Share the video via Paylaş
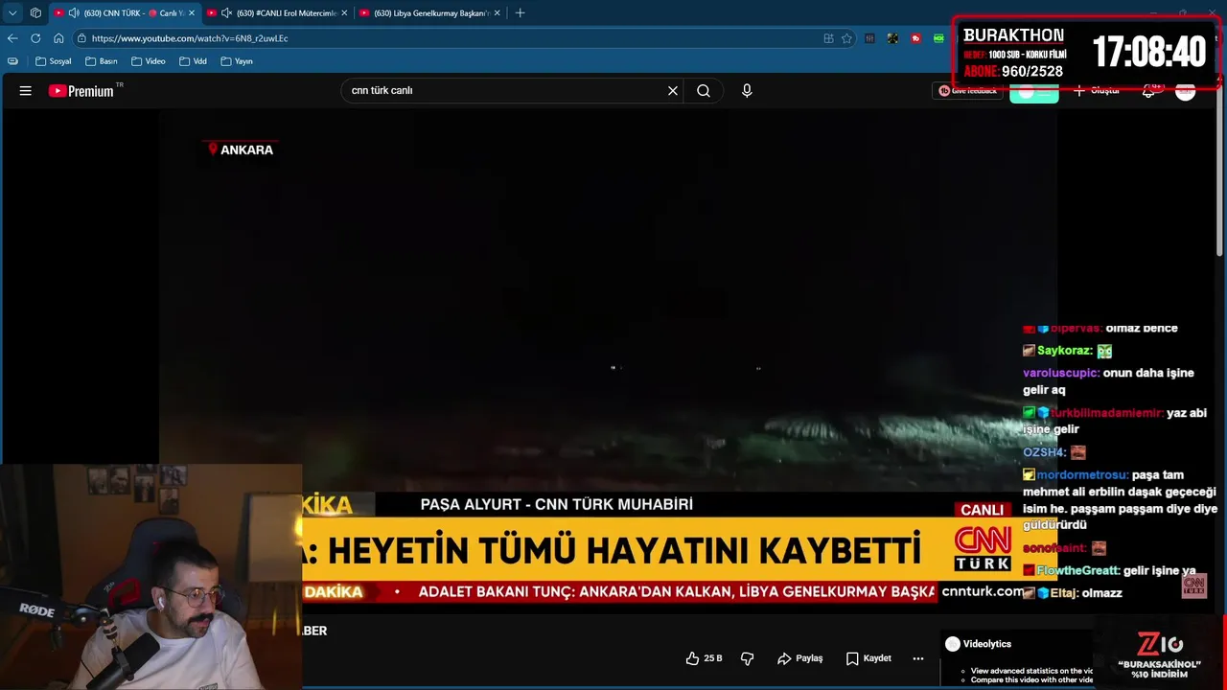1227x690 pixels. pyautogui.click(x=800, y=658)
